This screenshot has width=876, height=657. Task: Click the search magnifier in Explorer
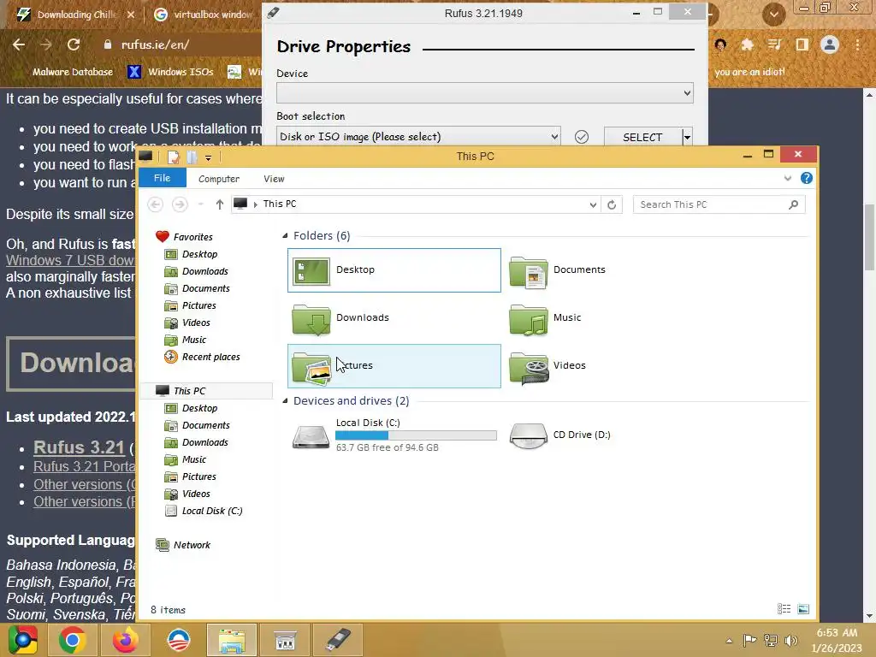pyautogui.click(x=793, y=204)
